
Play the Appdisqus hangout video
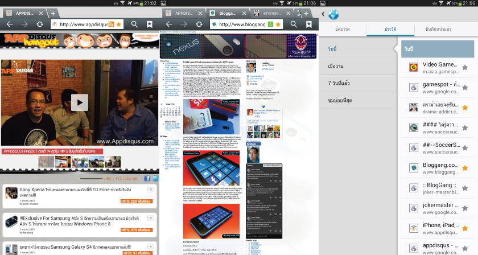[80, 102]
